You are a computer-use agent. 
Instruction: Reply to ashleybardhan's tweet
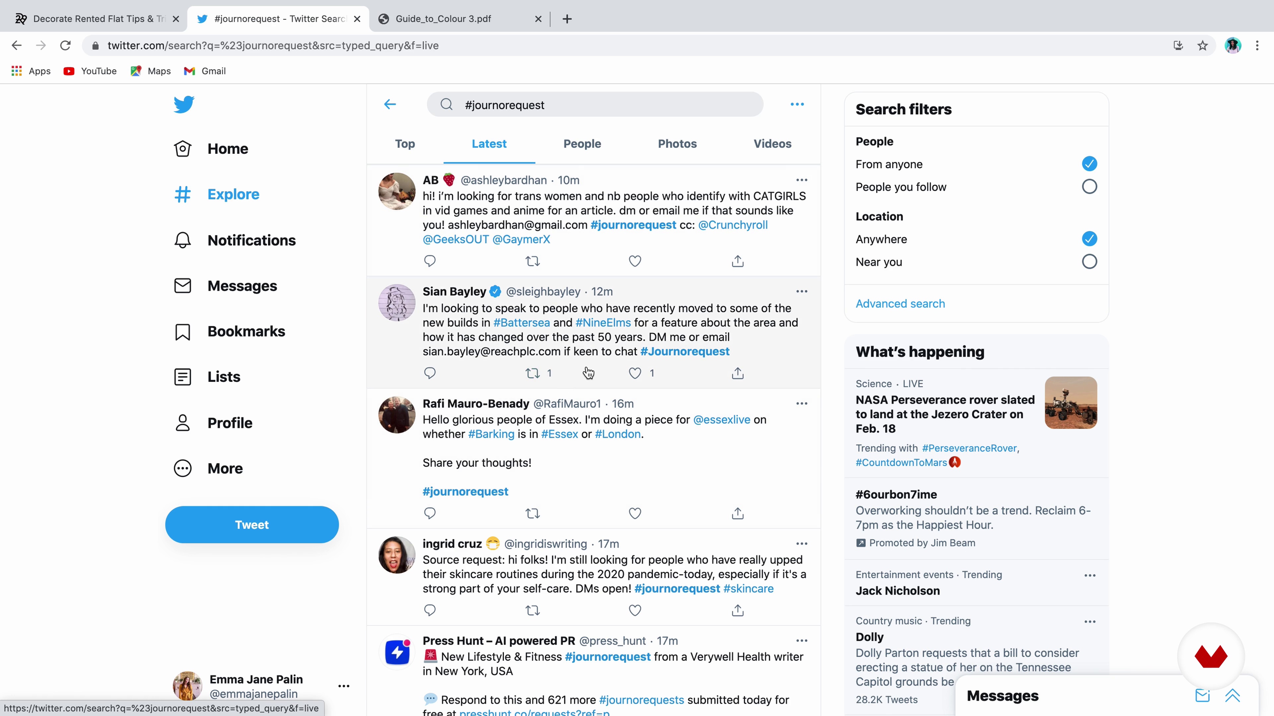tap(430, 261)
